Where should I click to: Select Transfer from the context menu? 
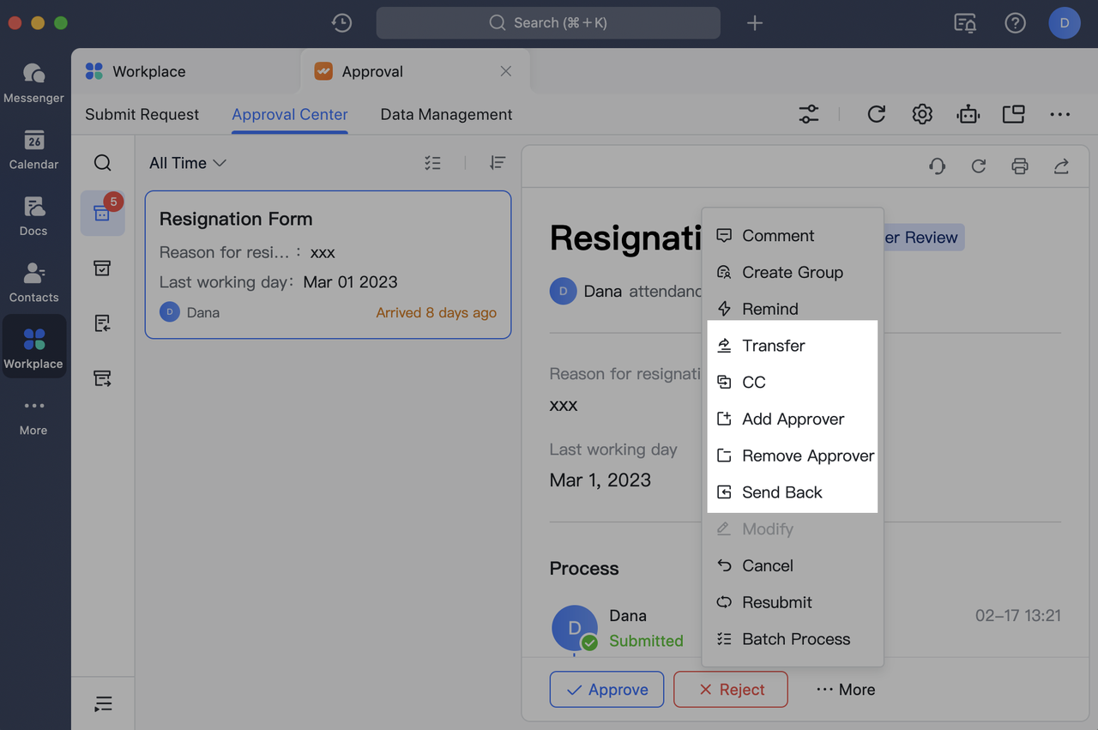tap(773, 346)
